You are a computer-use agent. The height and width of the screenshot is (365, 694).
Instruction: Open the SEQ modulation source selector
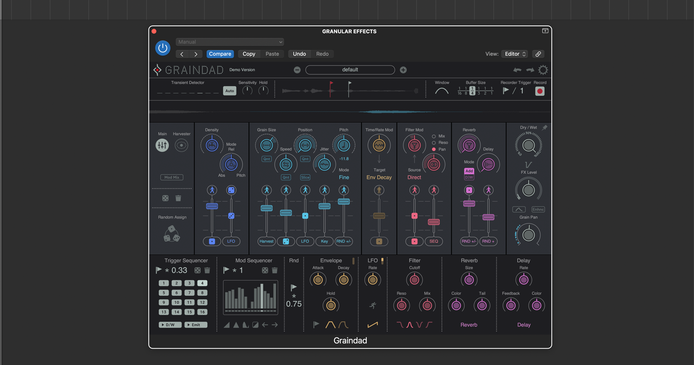(434, 241)
